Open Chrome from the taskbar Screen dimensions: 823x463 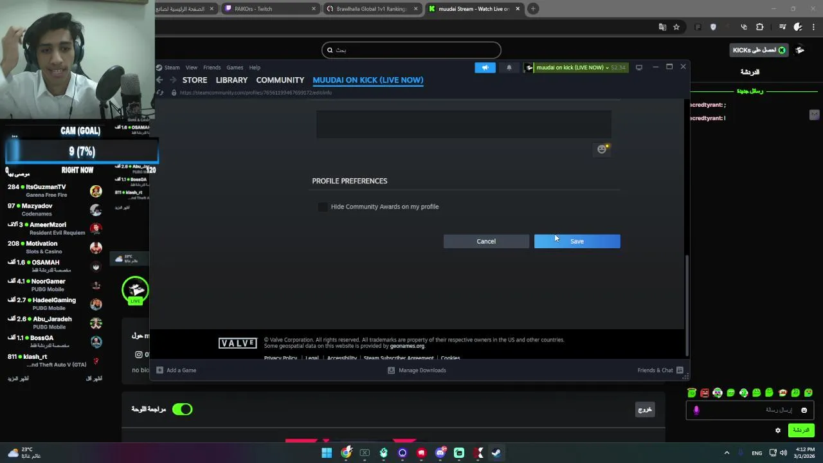click(x=346, y=453)
